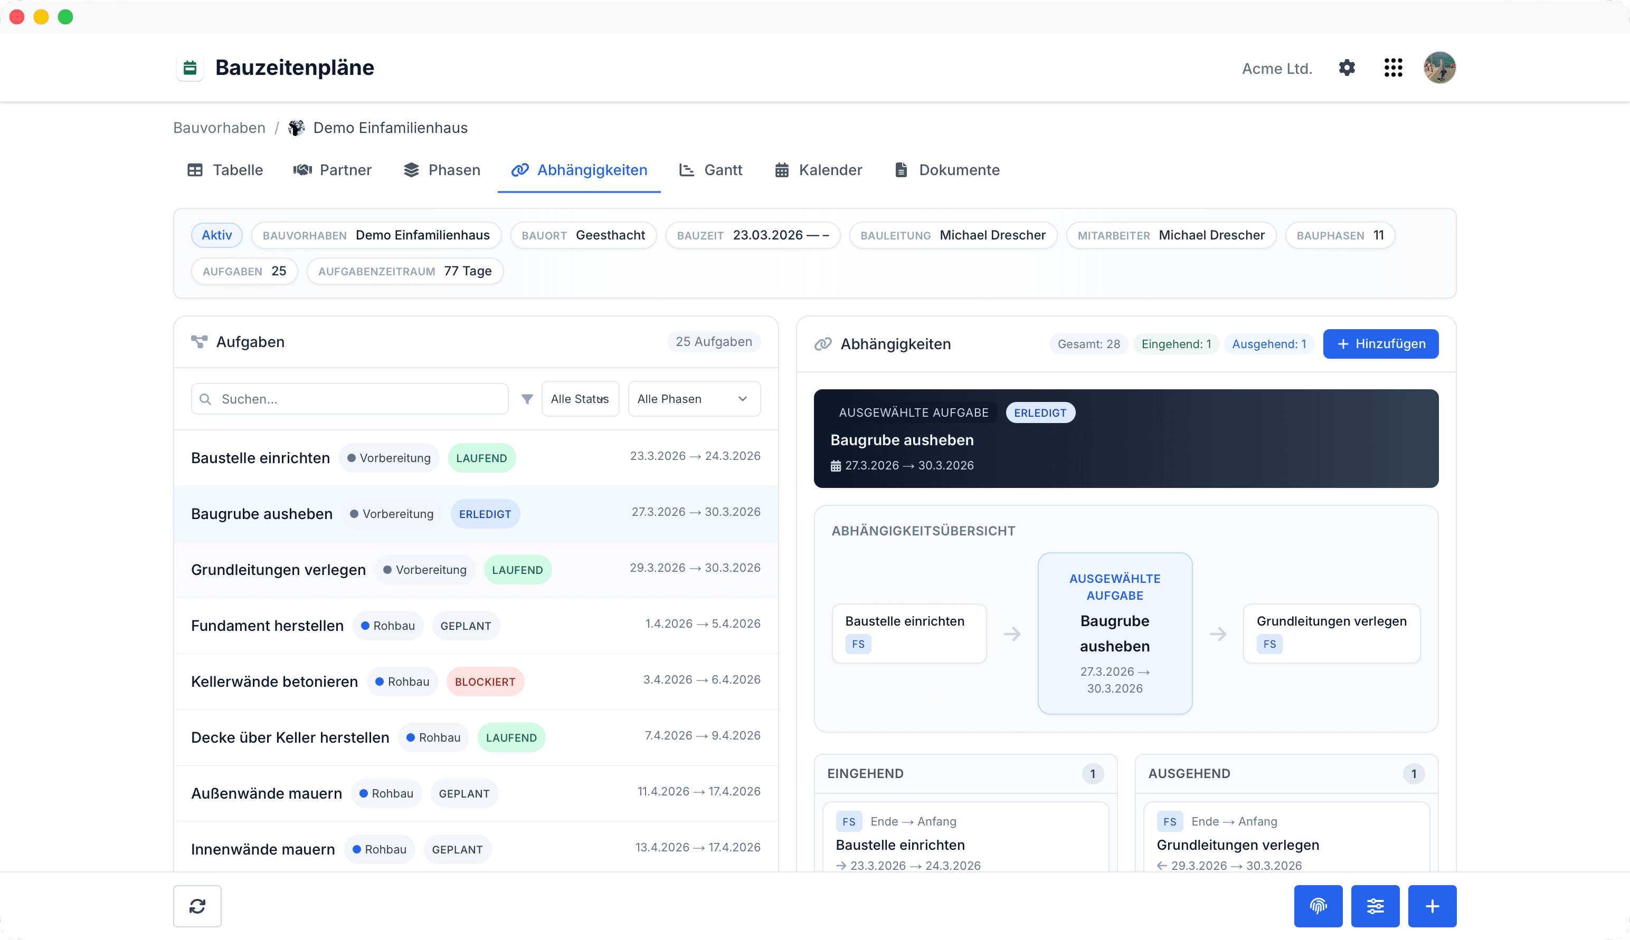Toggle the Eingehend: 1 filter badge

click(1176, 344)
